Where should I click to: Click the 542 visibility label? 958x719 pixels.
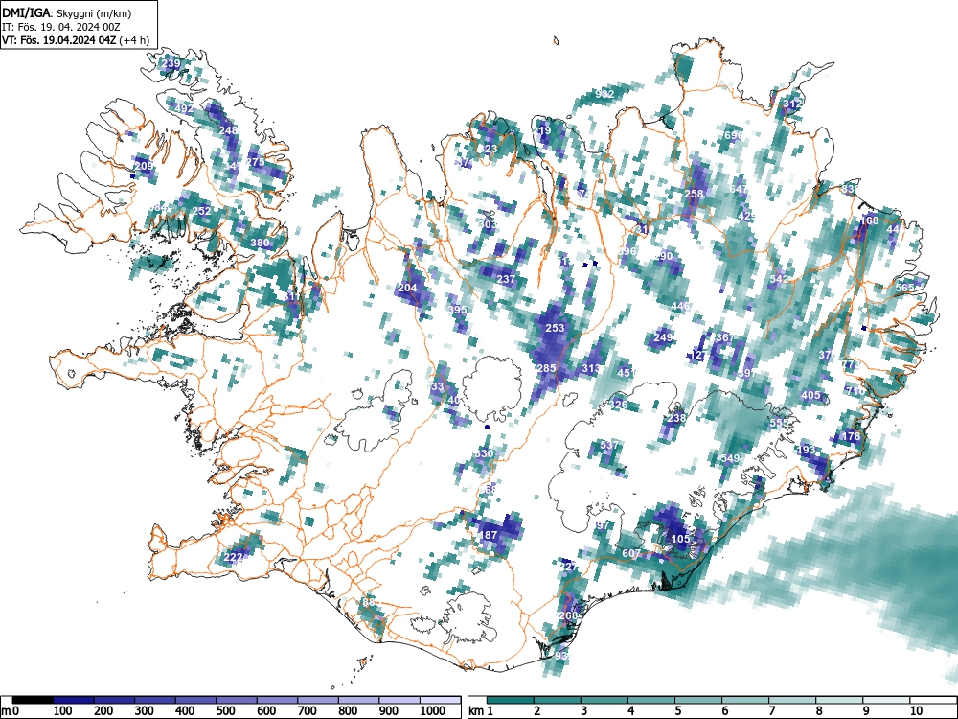click(x=779, y=279)
